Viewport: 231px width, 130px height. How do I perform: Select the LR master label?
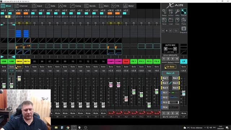184,61
